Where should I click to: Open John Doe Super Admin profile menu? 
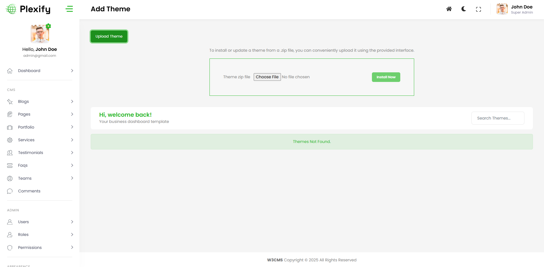click(x=515, y=9)
